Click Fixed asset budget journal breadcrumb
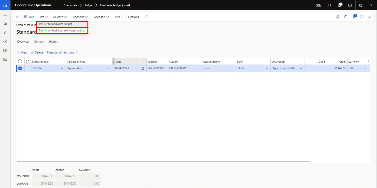 [115, 5]
